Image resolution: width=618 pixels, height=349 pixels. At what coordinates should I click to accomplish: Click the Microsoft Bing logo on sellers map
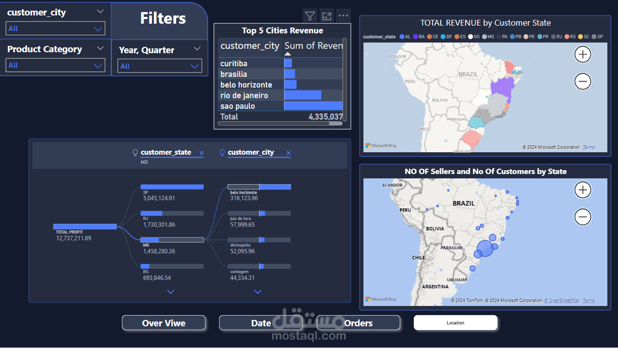381,299
